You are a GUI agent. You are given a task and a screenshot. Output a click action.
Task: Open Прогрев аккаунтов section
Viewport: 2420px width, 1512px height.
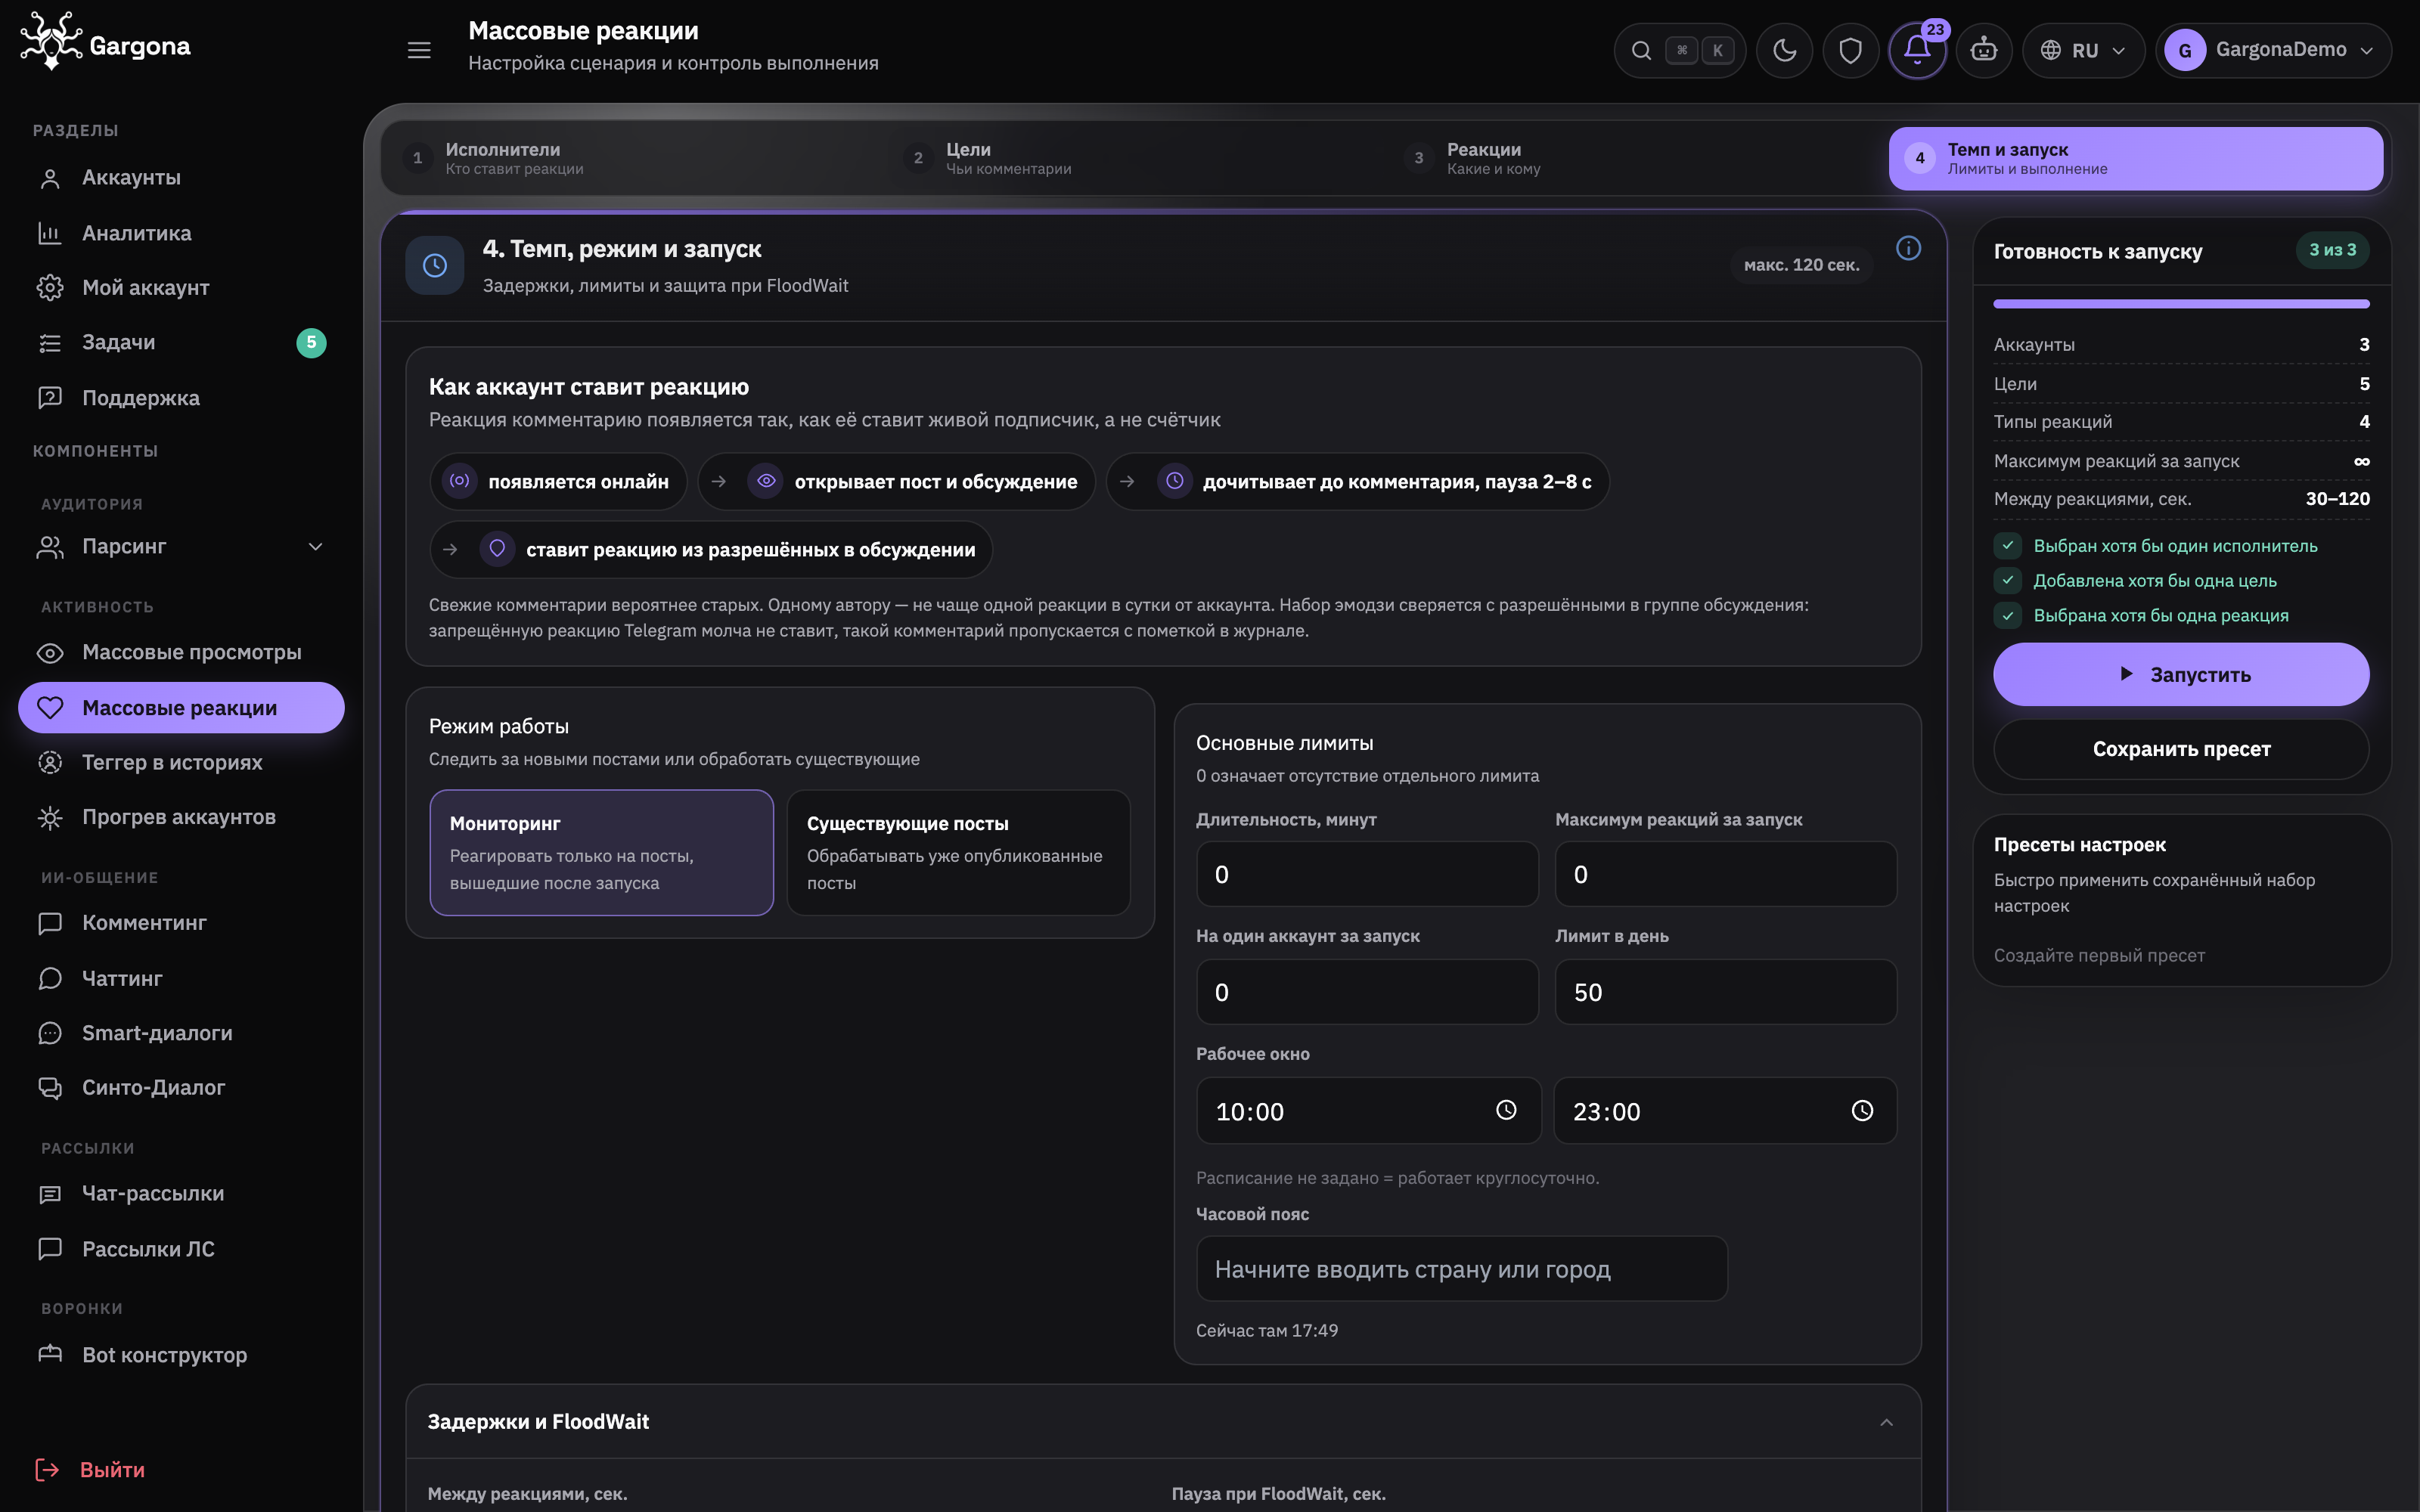click(x=181, y=817)
